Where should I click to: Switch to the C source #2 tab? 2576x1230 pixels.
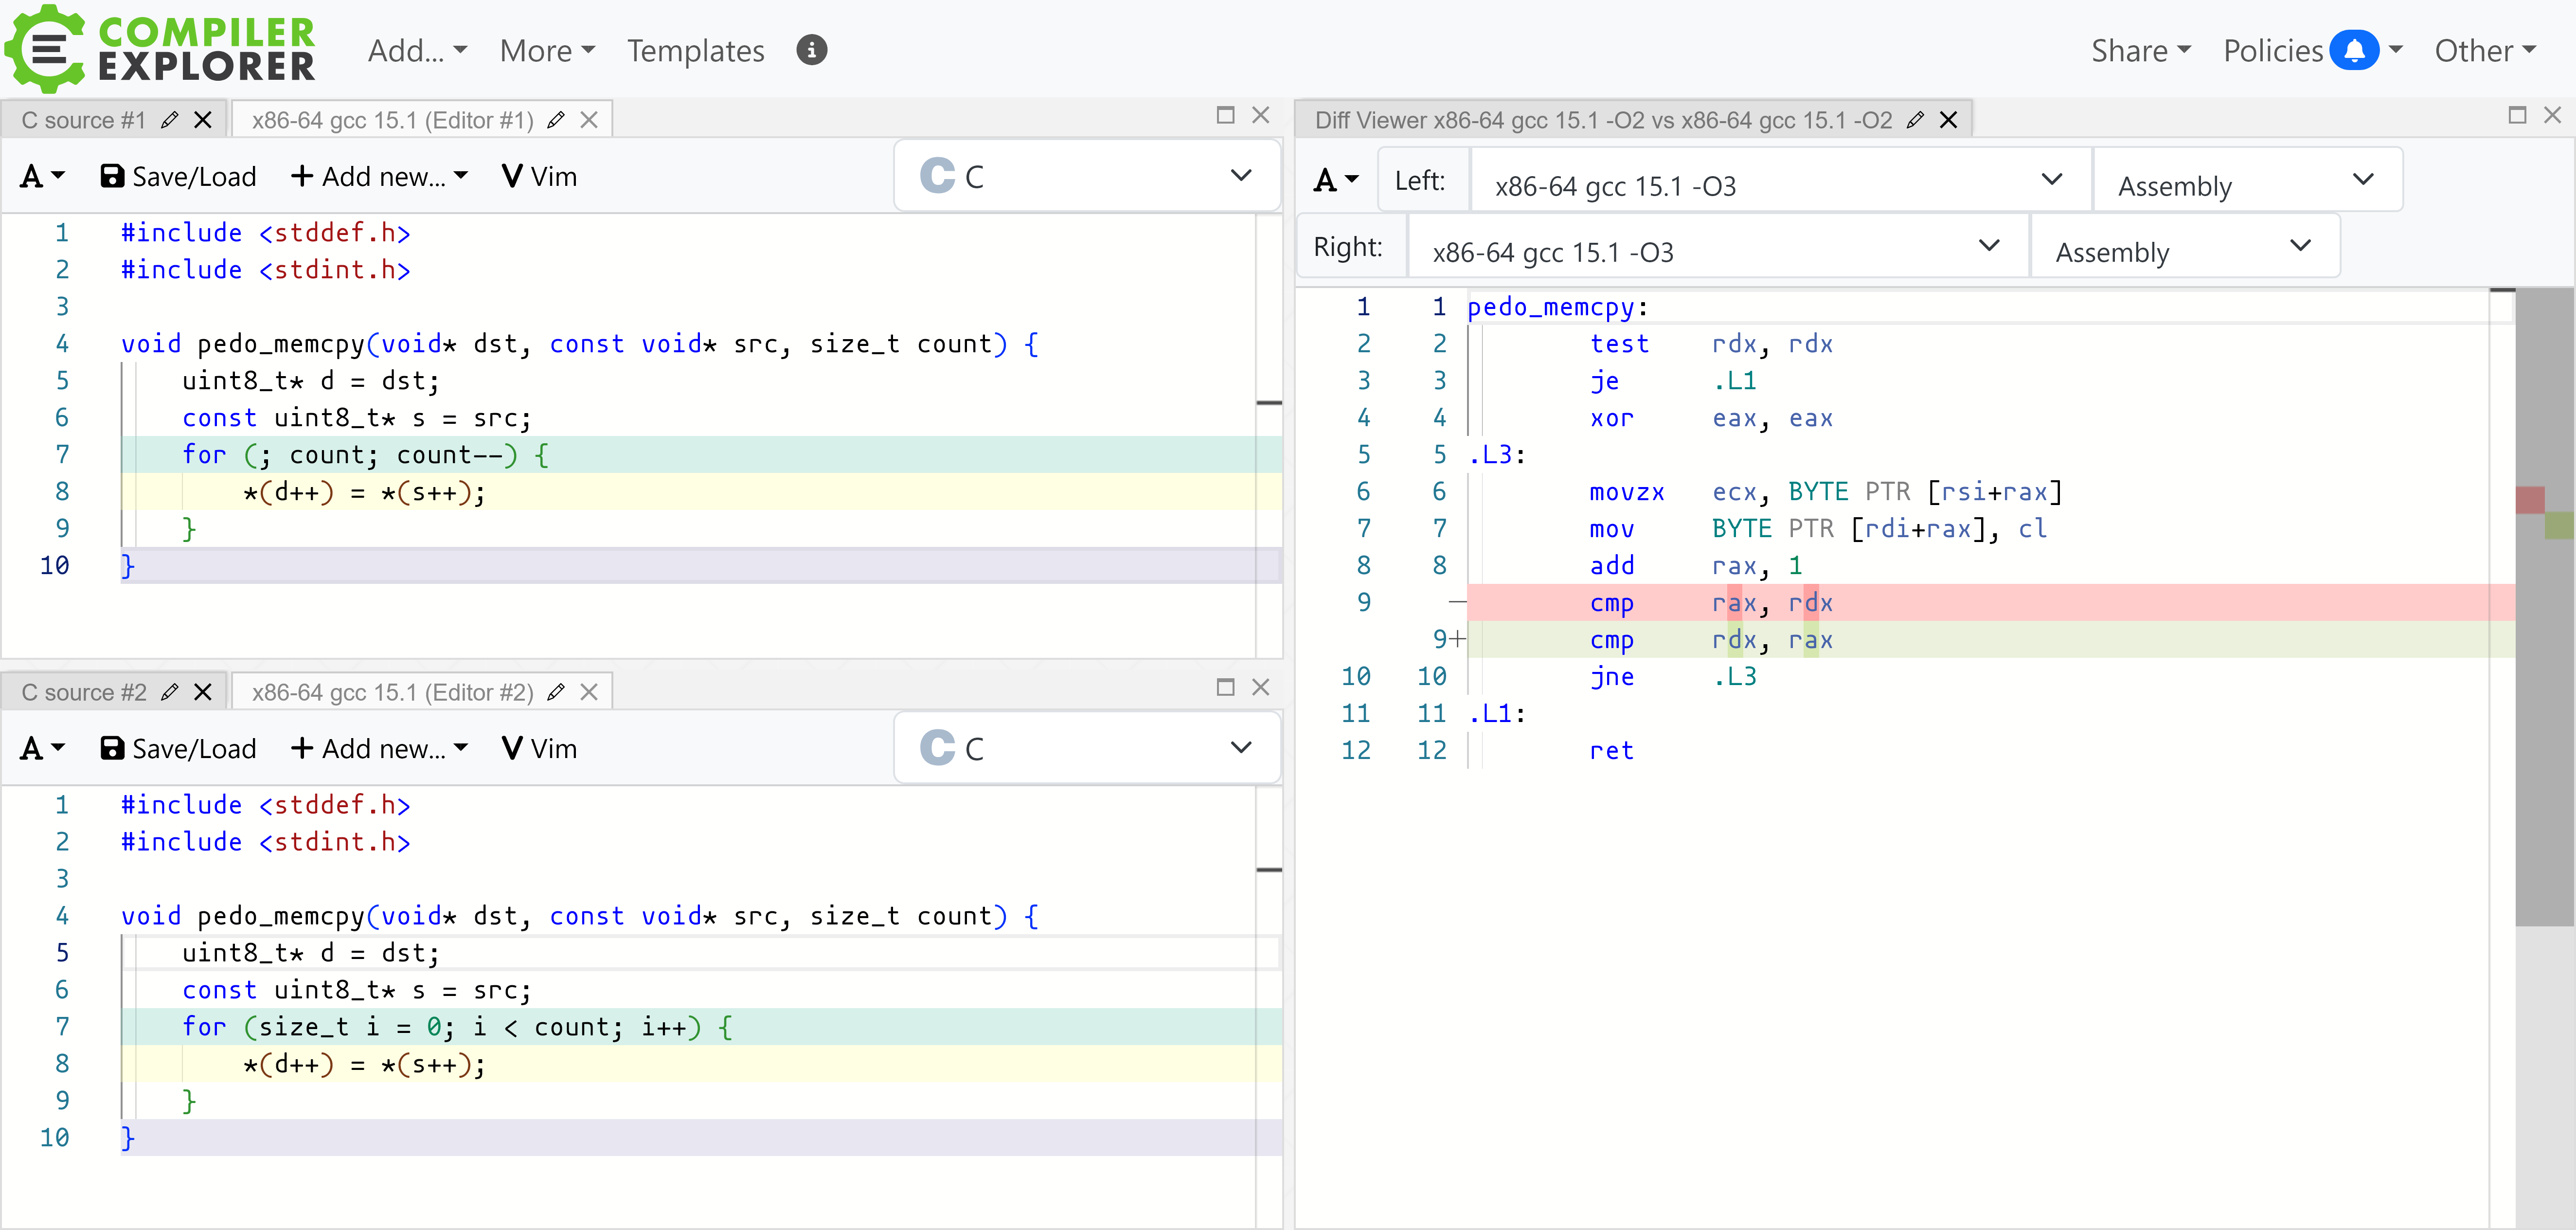pyautogui.click(x=84, y=692)
